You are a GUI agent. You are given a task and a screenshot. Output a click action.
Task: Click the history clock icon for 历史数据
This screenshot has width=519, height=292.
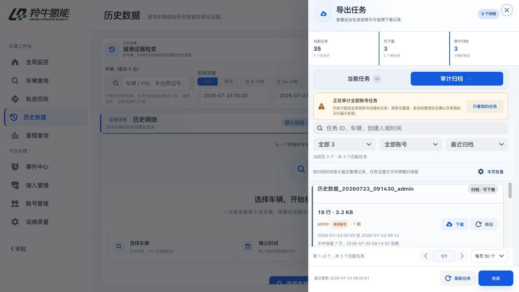tap(13, 117)
